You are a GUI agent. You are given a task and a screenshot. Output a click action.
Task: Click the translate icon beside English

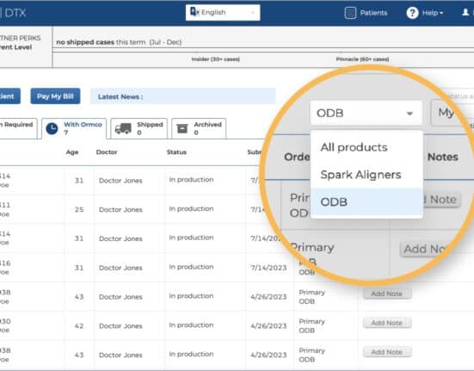point(194,12)
